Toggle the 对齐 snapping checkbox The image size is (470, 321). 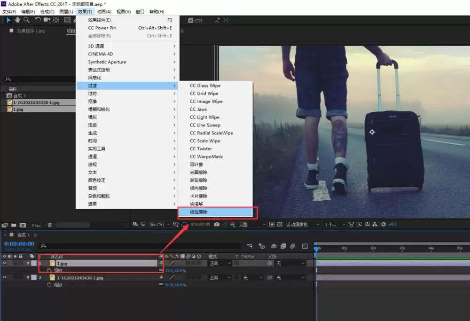click(191, 20)
